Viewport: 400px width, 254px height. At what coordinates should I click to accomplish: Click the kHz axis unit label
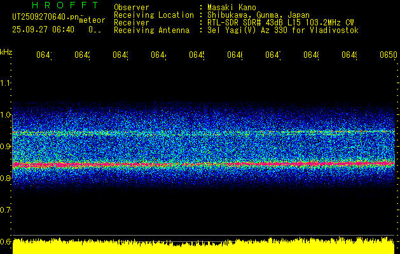tap(6, 52)
